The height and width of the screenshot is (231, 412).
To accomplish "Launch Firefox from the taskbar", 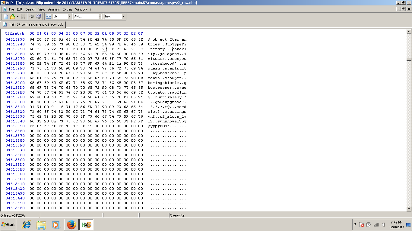I will pyautogui.click(x=71, y=225).
